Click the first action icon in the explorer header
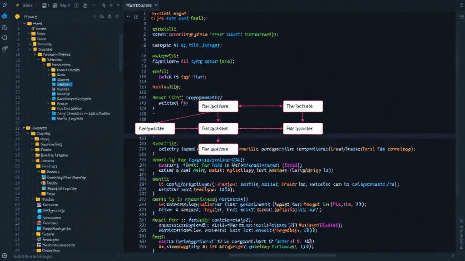The width and height of the screenshot is (465, 261). (94, 17)
